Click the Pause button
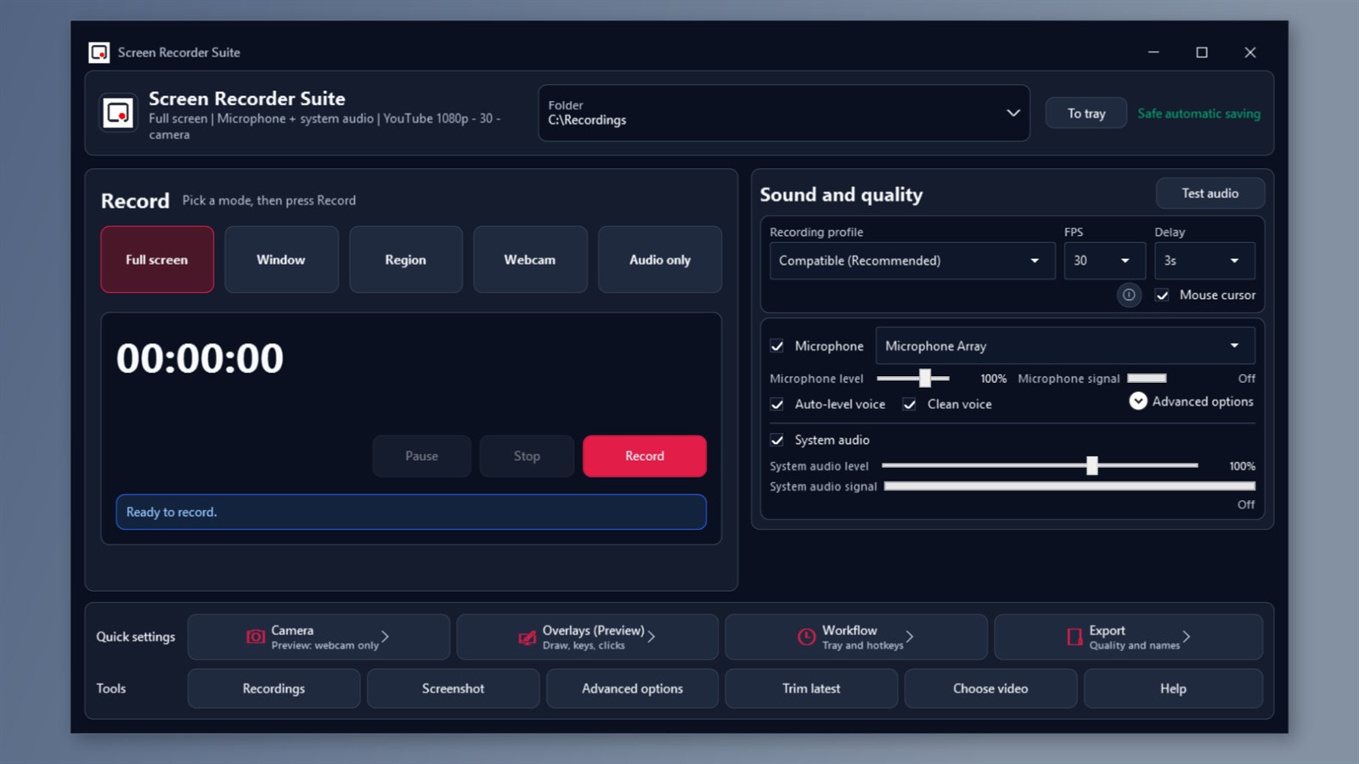The width and height of the screenshot is (1359, 764). coord(422,456)
